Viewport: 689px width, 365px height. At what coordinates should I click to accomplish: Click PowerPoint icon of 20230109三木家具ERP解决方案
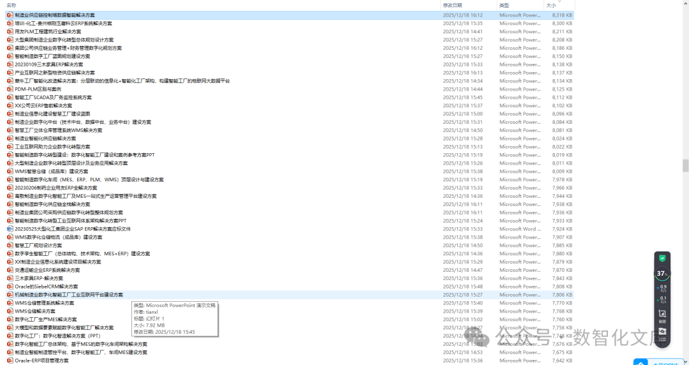[10, 64]
